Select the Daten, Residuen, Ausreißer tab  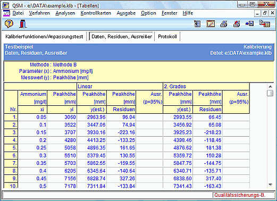pos(122,37)
